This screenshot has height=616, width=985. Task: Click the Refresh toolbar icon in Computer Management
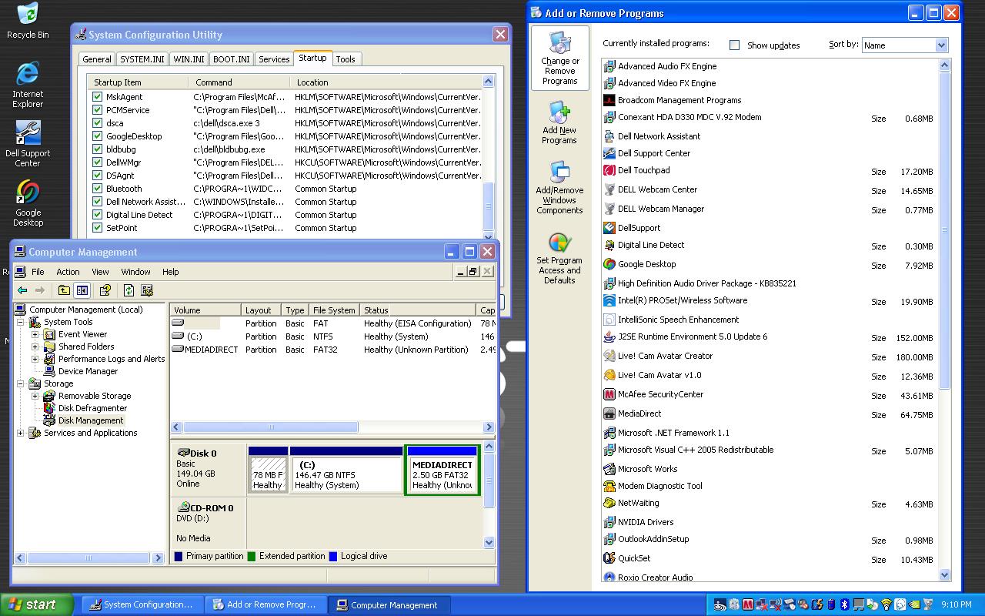(129, 290)
